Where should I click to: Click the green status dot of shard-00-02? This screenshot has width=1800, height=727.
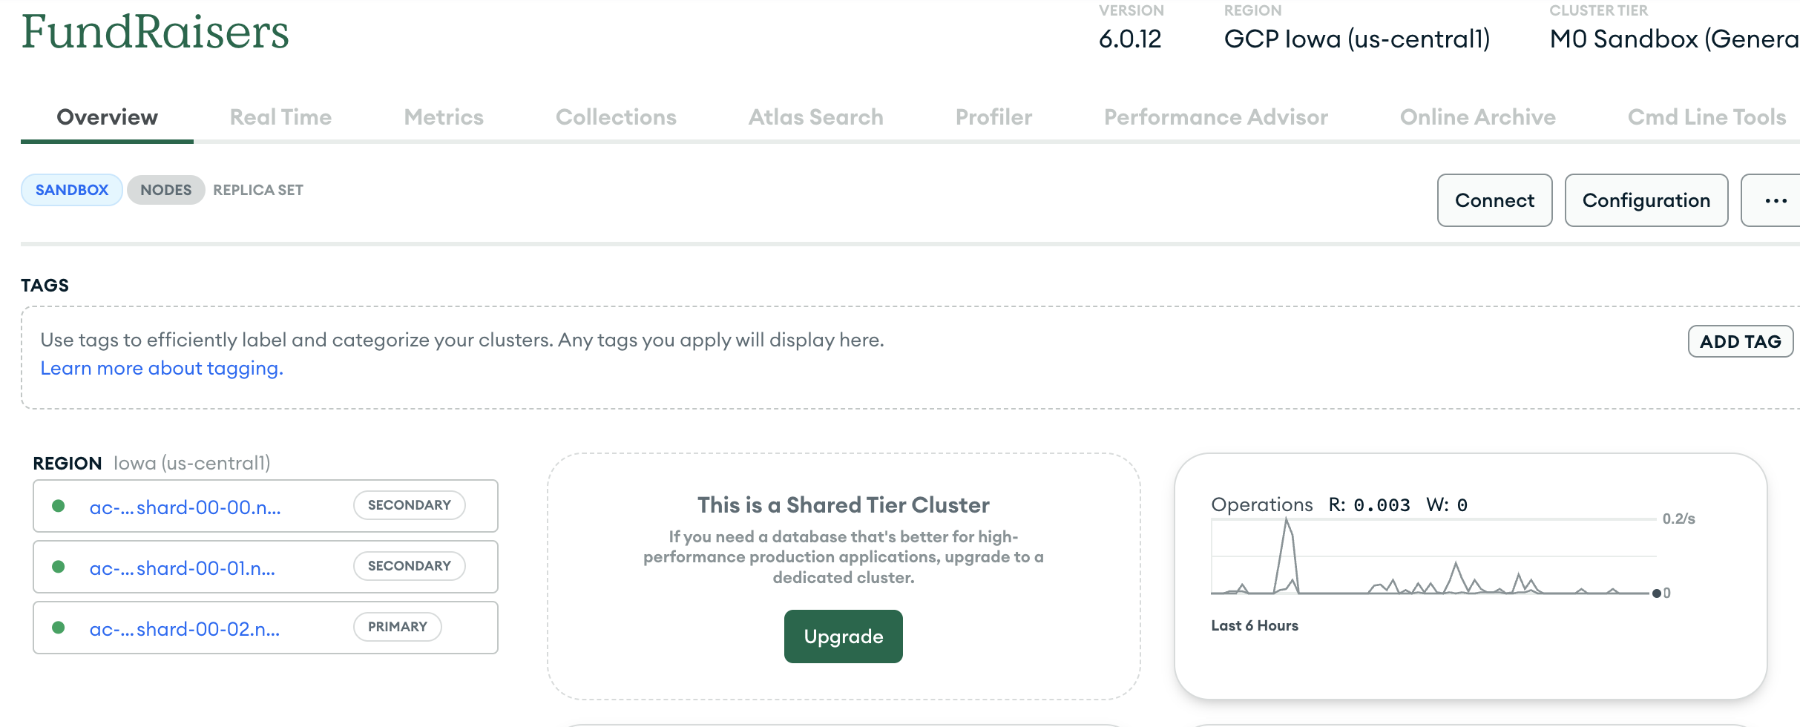click(59, 628)
